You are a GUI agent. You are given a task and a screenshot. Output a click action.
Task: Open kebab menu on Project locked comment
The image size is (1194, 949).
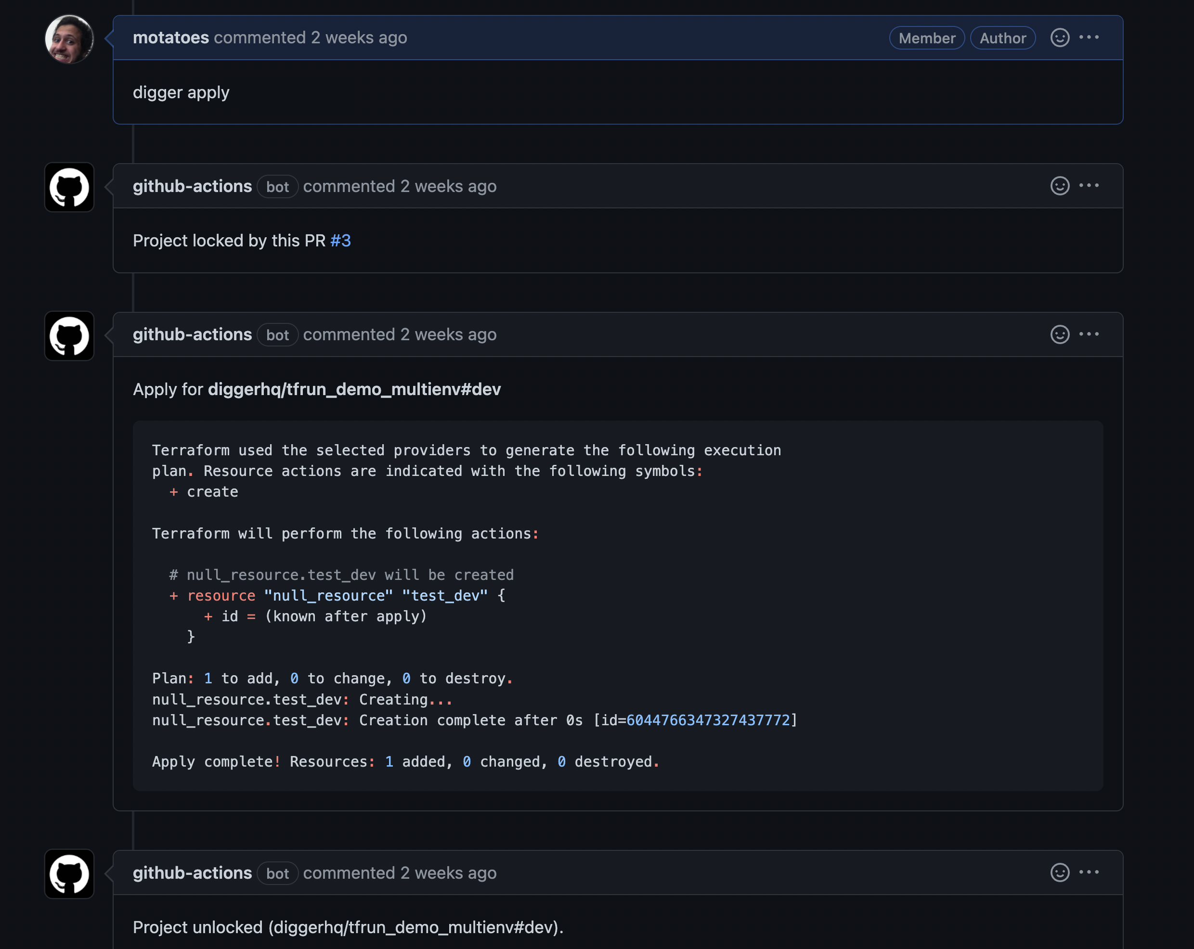[x=1089, y=186]
